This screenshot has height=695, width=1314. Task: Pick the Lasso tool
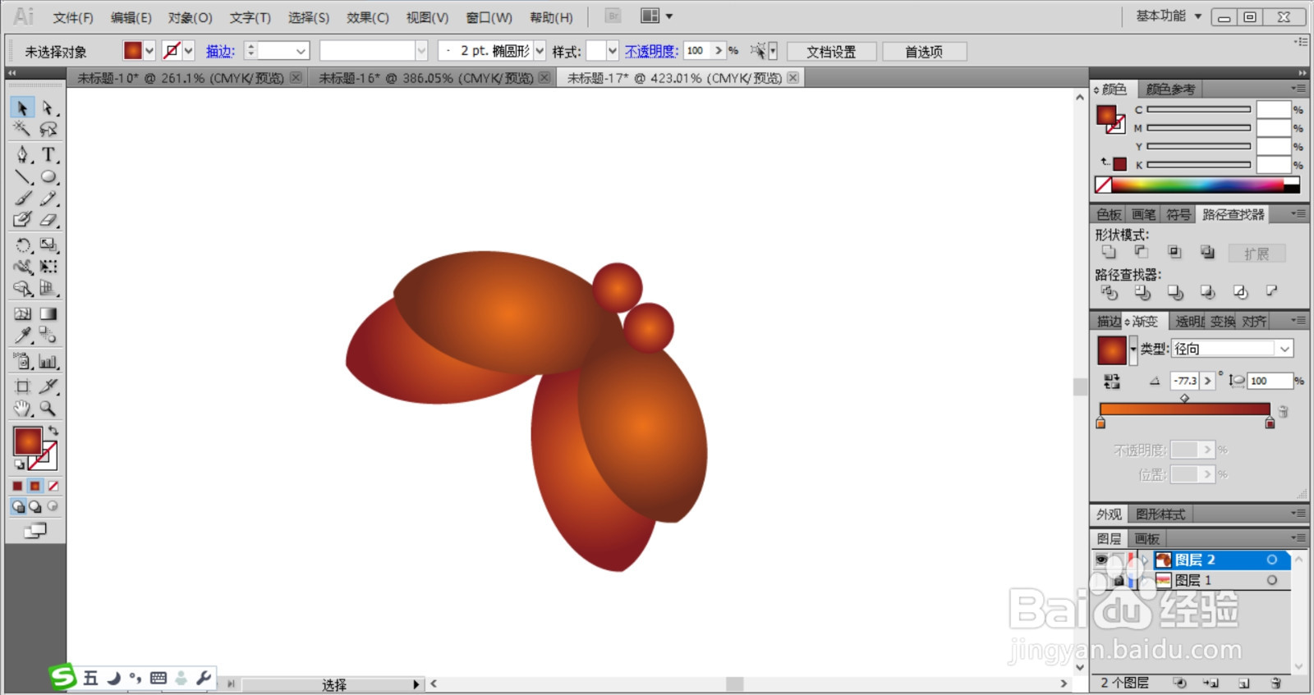(x=48, y=129)
